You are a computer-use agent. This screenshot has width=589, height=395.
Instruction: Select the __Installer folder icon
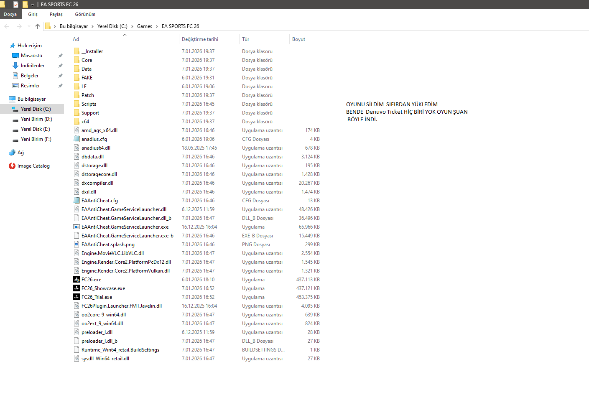point(76,51)
